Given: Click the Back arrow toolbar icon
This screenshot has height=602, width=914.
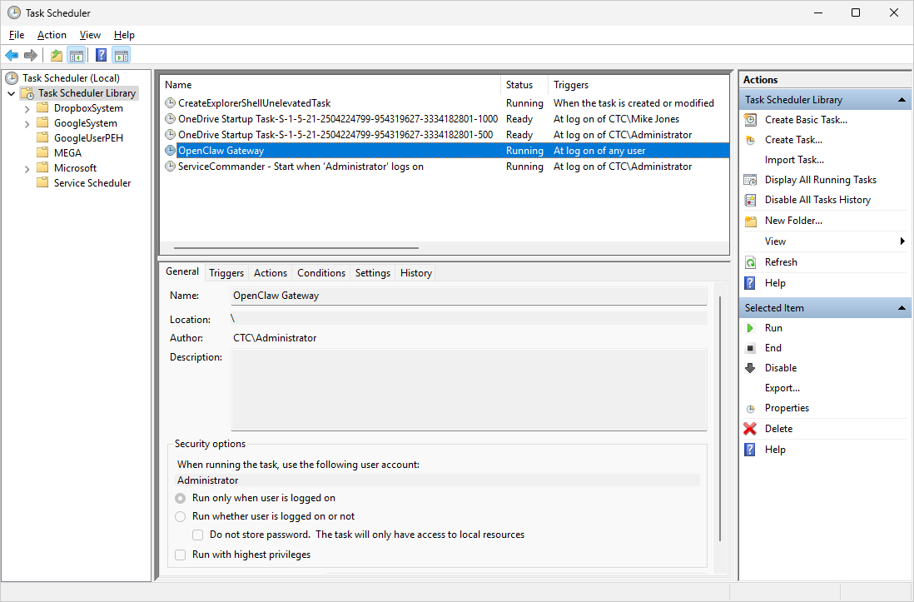Looking at the screenshot, I should click(12, 56).
